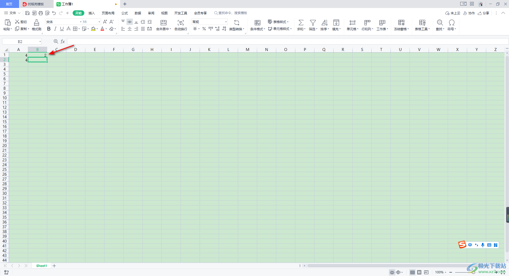This screenshot has height=276, width=509.
Task: Toggle eye protection mode in status bar
Action: click(x=392, y=272)
